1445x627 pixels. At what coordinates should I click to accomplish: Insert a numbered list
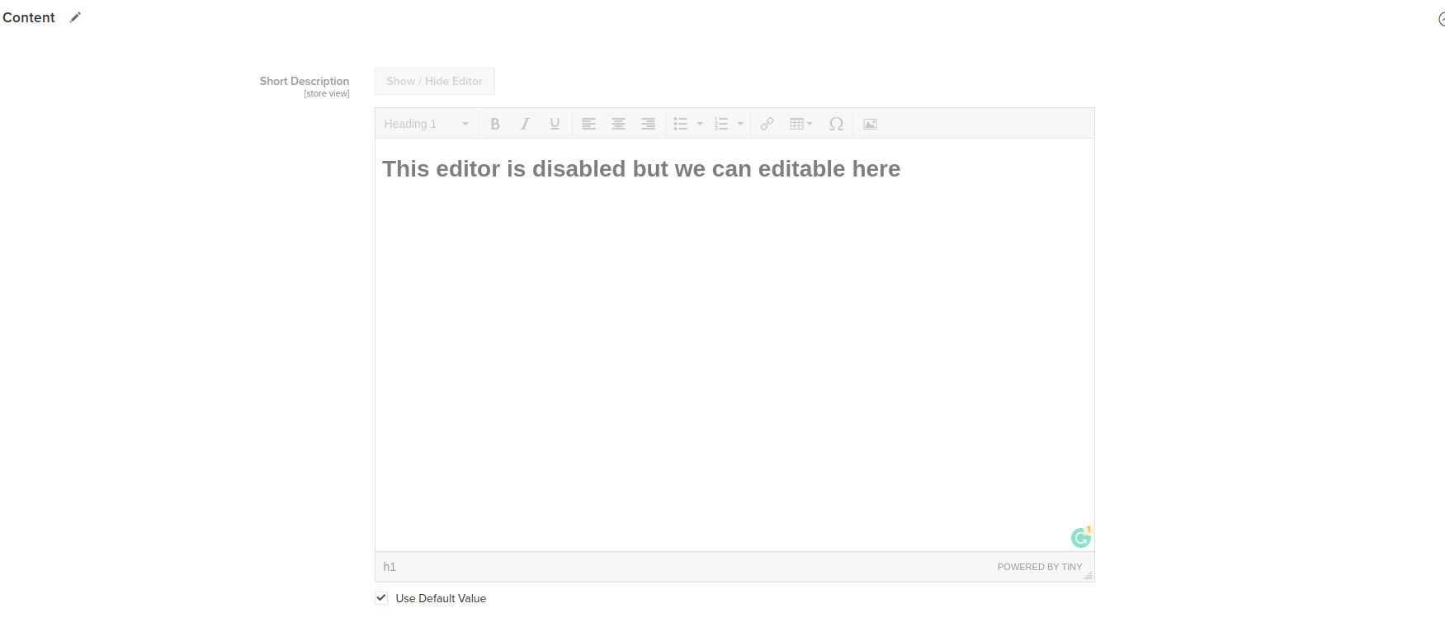click(721, 124)
